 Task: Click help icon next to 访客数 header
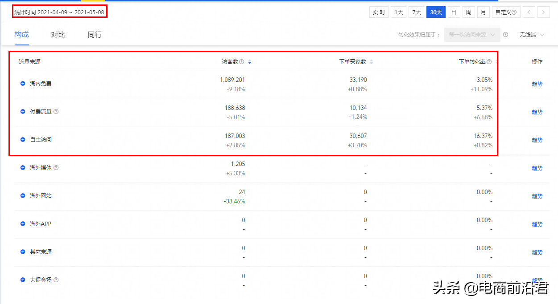242,62
